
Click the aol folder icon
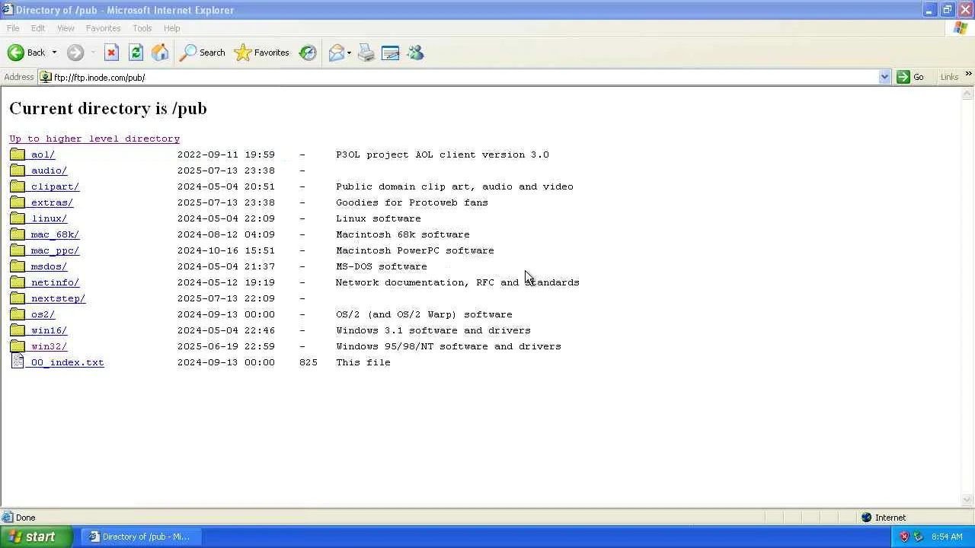click(18, 155)
